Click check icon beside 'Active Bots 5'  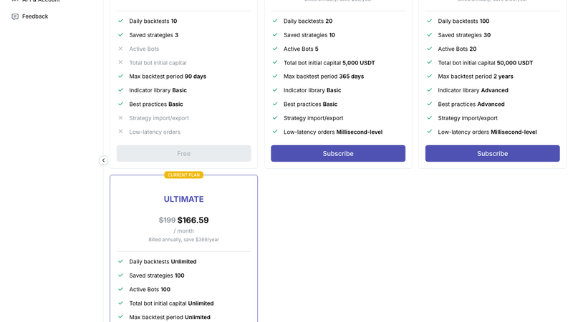point(275,49)
